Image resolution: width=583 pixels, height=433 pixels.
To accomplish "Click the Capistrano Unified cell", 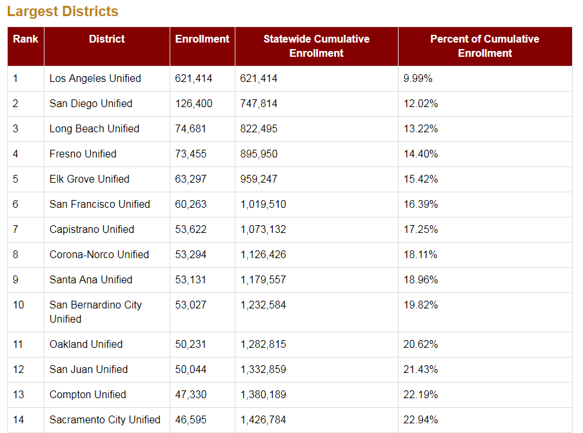I will pos(92,229).
